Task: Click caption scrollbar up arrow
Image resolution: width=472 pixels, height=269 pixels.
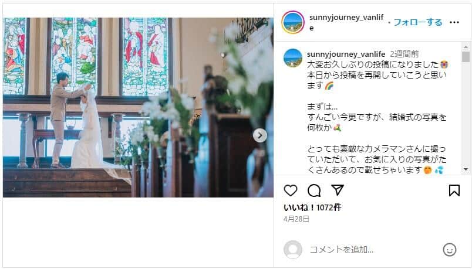Action: (x=466, y=47)
